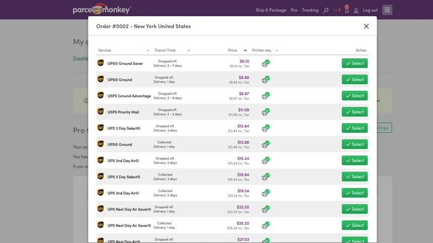Click printer icon in $12.88 row
The image size is (433, 243).
click(266, 144)
